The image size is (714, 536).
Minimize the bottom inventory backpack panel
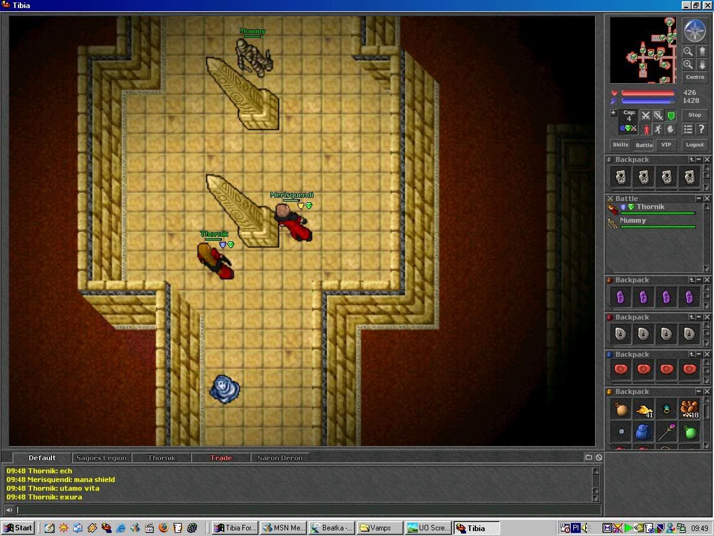point(699,391)
